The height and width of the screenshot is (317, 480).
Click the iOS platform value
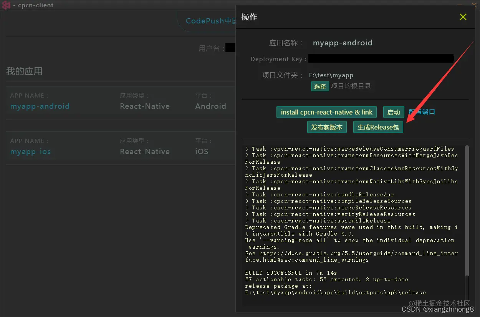pos(202,151)
